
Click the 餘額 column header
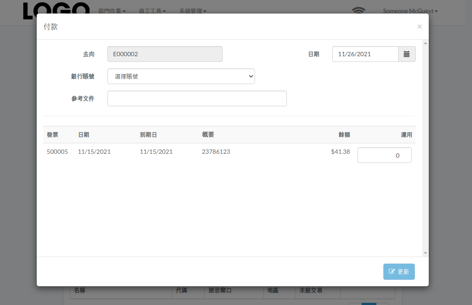344,135
